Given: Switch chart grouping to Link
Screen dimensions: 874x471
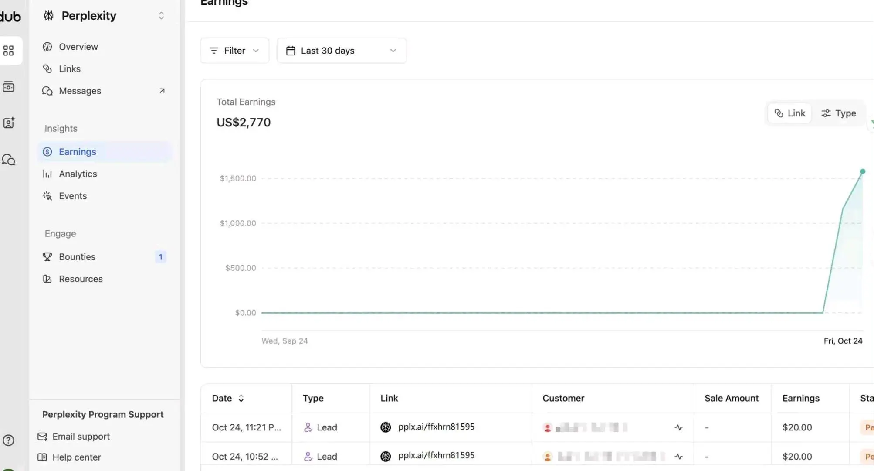Looking at the screenshot, I should [x=789, y=113].
